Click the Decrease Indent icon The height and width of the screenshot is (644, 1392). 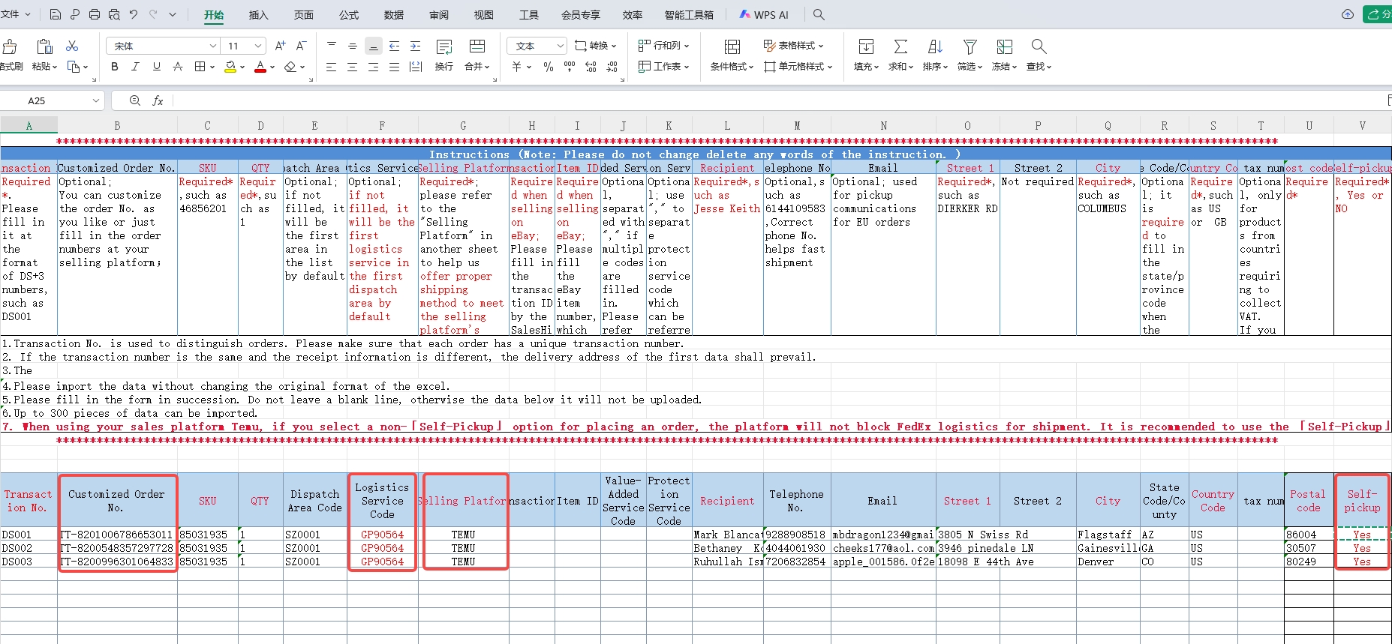tap(394, 46)
